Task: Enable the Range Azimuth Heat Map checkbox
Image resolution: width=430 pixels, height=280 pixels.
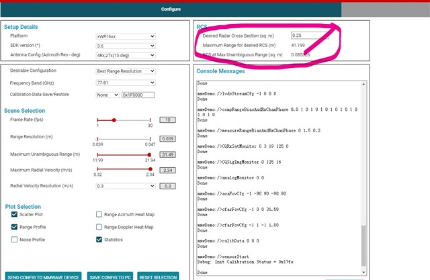Action: click(99, 214)
